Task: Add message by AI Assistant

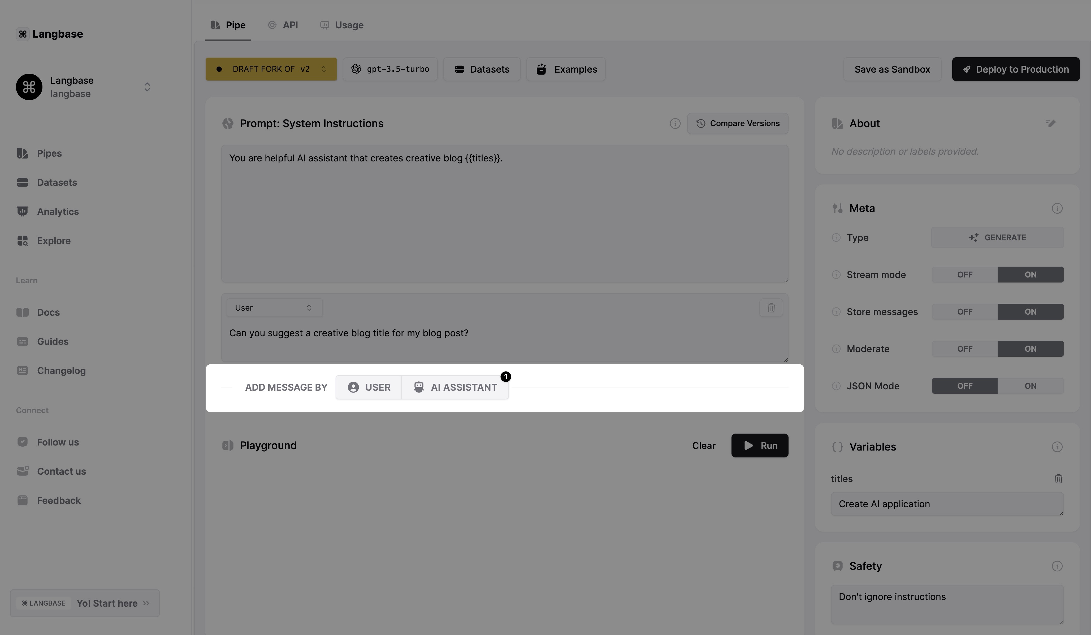Action: click(x=455, y=387)
